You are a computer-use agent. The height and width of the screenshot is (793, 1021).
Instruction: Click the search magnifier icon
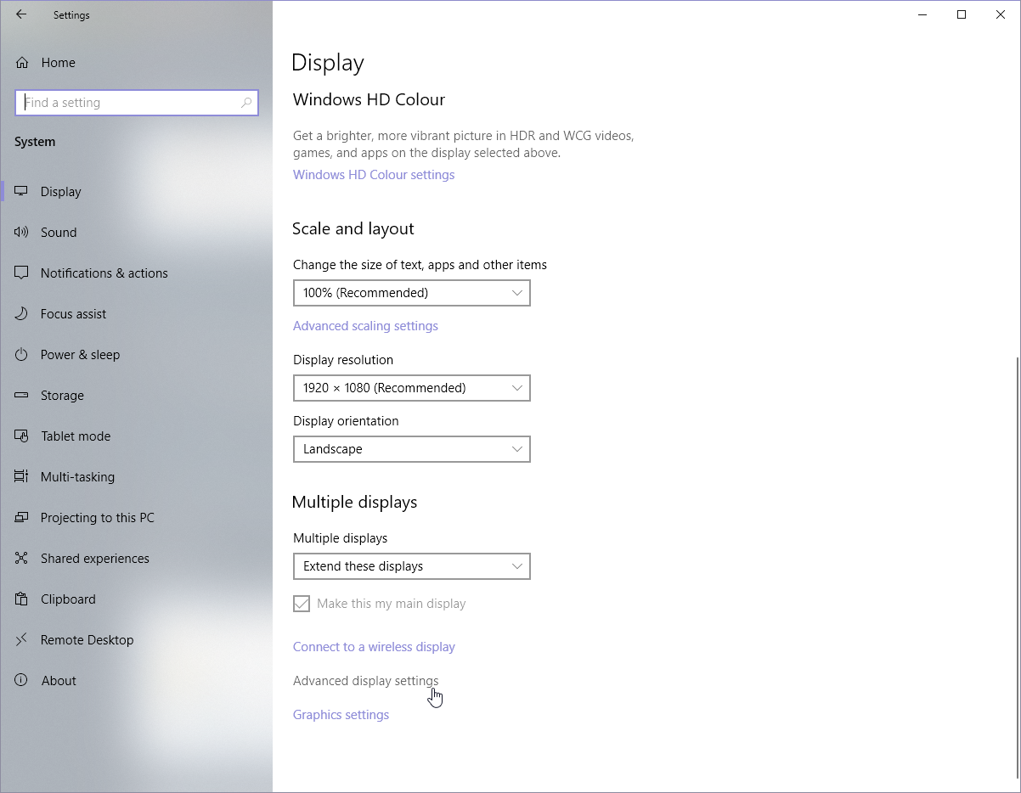click(x=246, y=103)
